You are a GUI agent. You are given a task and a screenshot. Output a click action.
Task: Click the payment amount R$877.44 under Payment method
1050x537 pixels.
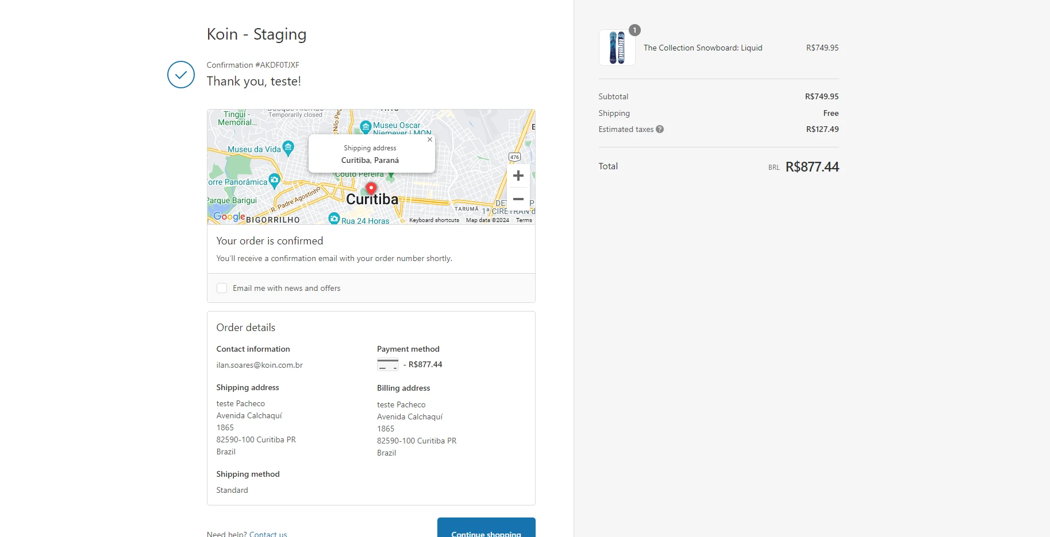coord(425,364)
